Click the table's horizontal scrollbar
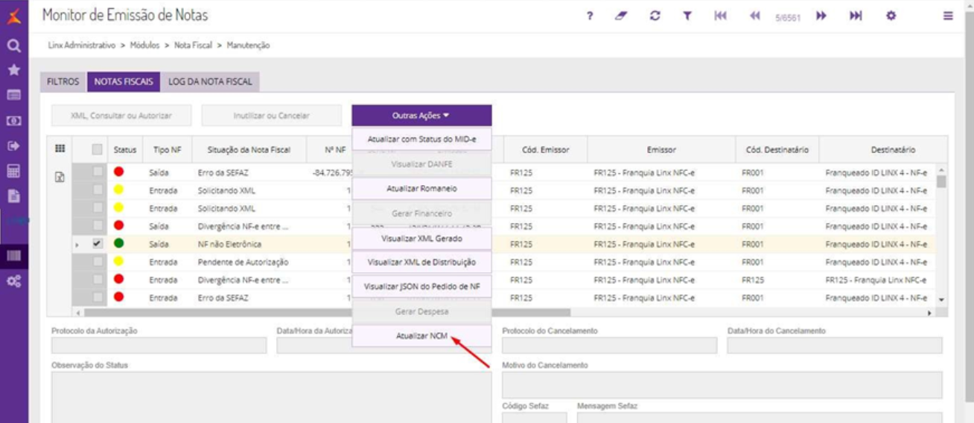The image size is (974, 423). click(328, 313)
